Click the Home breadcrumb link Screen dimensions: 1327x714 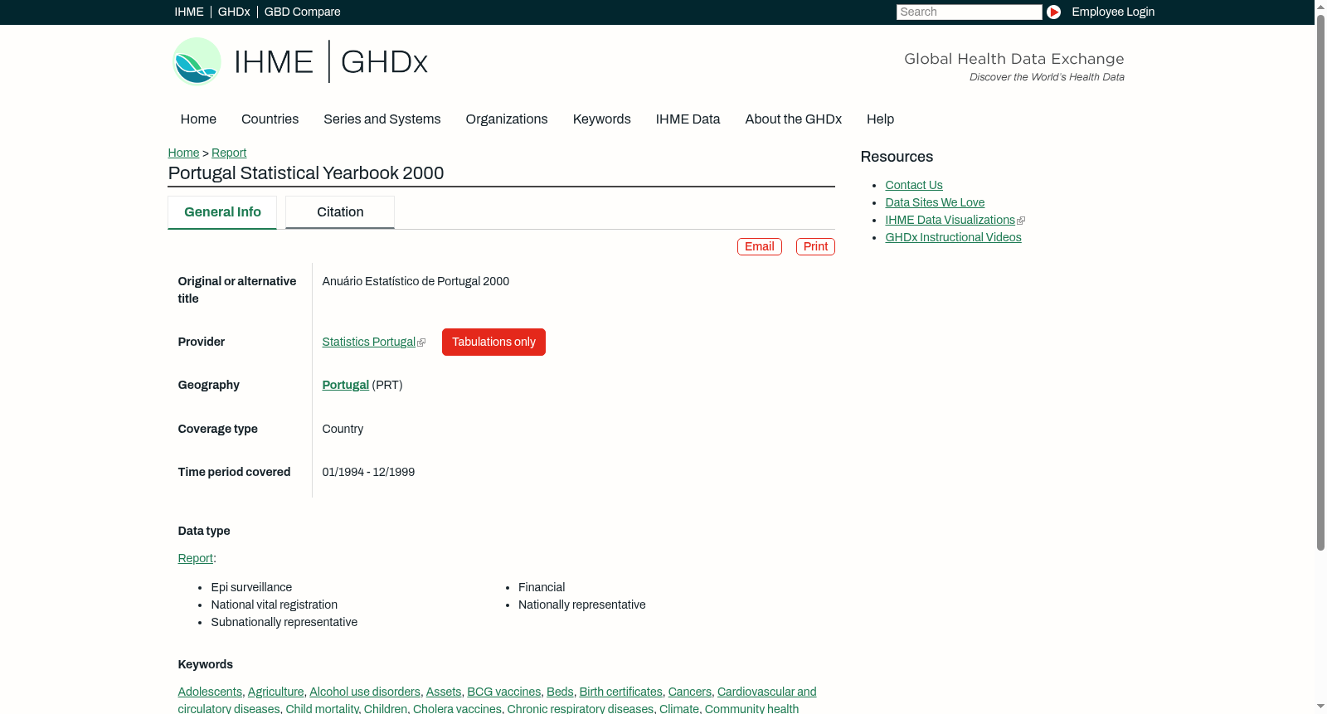[x=183, y=153]
